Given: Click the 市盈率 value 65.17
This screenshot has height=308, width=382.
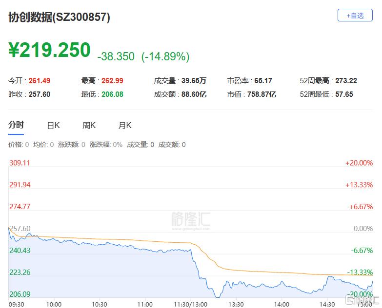Looking at the screenshot, I should click(263, 81).
